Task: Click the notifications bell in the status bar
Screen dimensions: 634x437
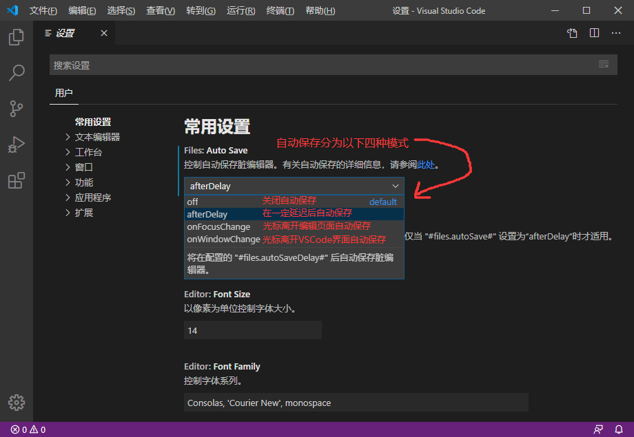Action: pyautogui.click(x=618, y=429)
